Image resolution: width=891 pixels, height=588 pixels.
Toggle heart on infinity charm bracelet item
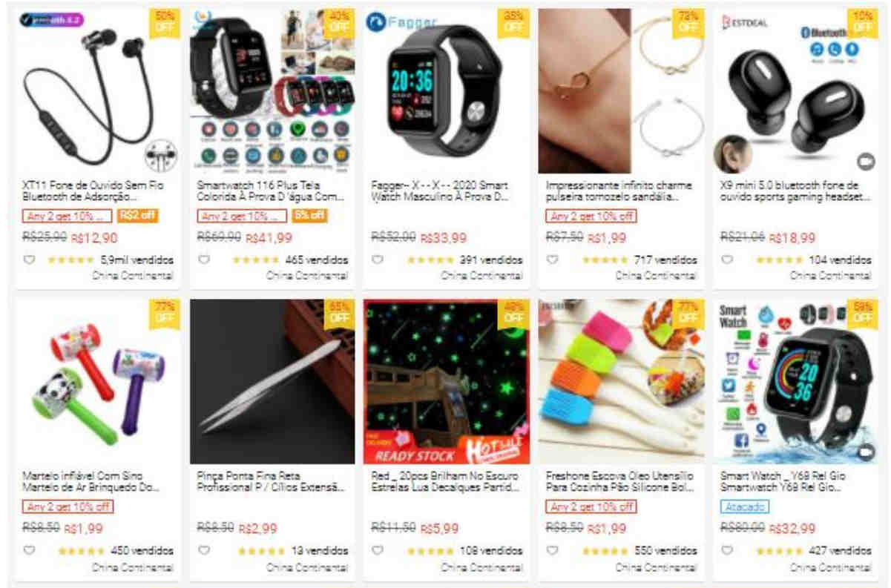coord(553,260)
